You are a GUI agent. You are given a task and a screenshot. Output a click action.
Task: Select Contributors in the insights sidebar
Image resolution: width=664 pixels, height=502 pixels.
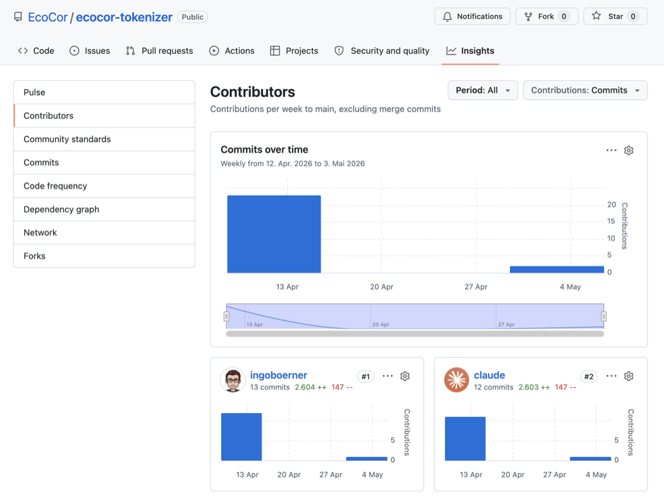pyautogui.click(x=104, y=116)
